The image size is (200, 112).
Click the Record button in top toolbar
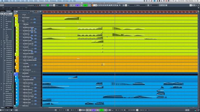tap(89, 5)
